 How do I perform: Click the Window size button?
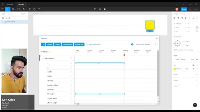[x=79, y=44]
